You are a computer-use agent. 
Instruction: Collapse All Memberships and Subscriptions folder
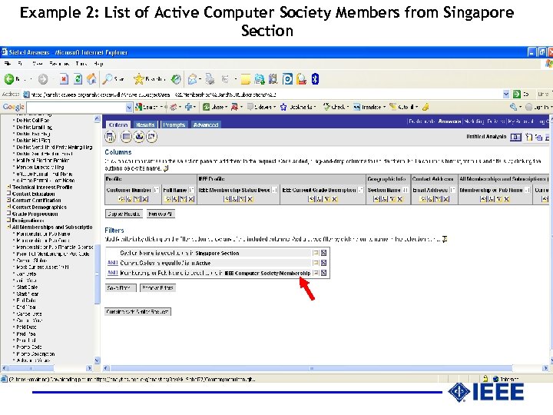pos(8,227)
